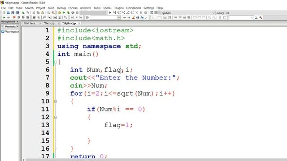Collapse the if-block fold at line 12

[x=56, y=117]
